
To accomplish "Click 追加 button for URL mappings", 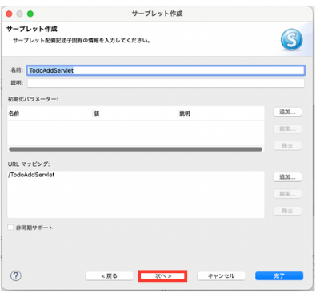I will pos(287,177).
